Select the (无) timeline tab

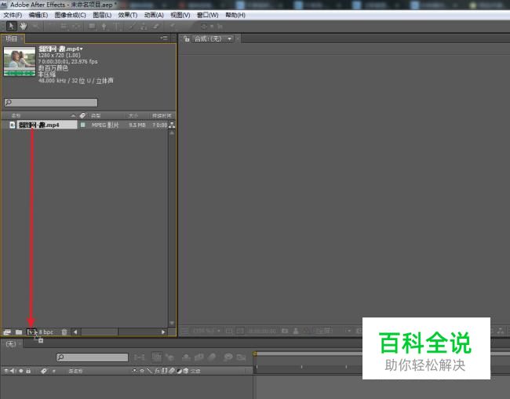[11, 344]
